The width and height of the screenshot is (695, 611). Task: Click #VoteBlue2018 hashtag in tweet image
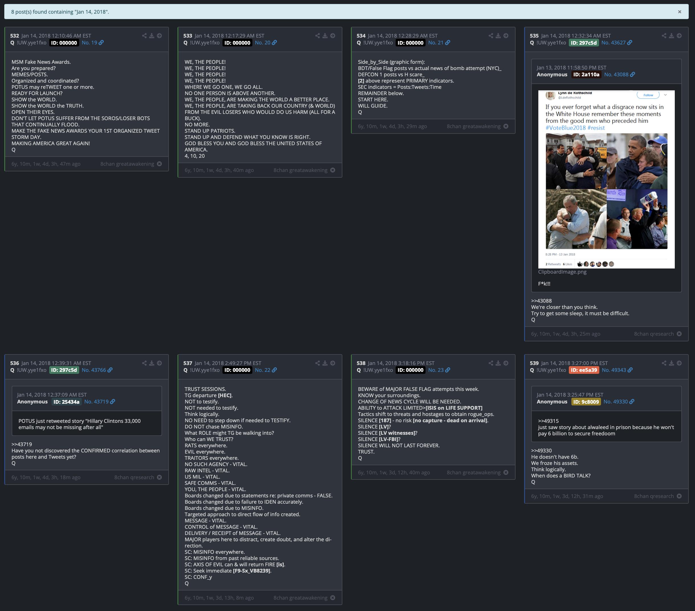565,128
